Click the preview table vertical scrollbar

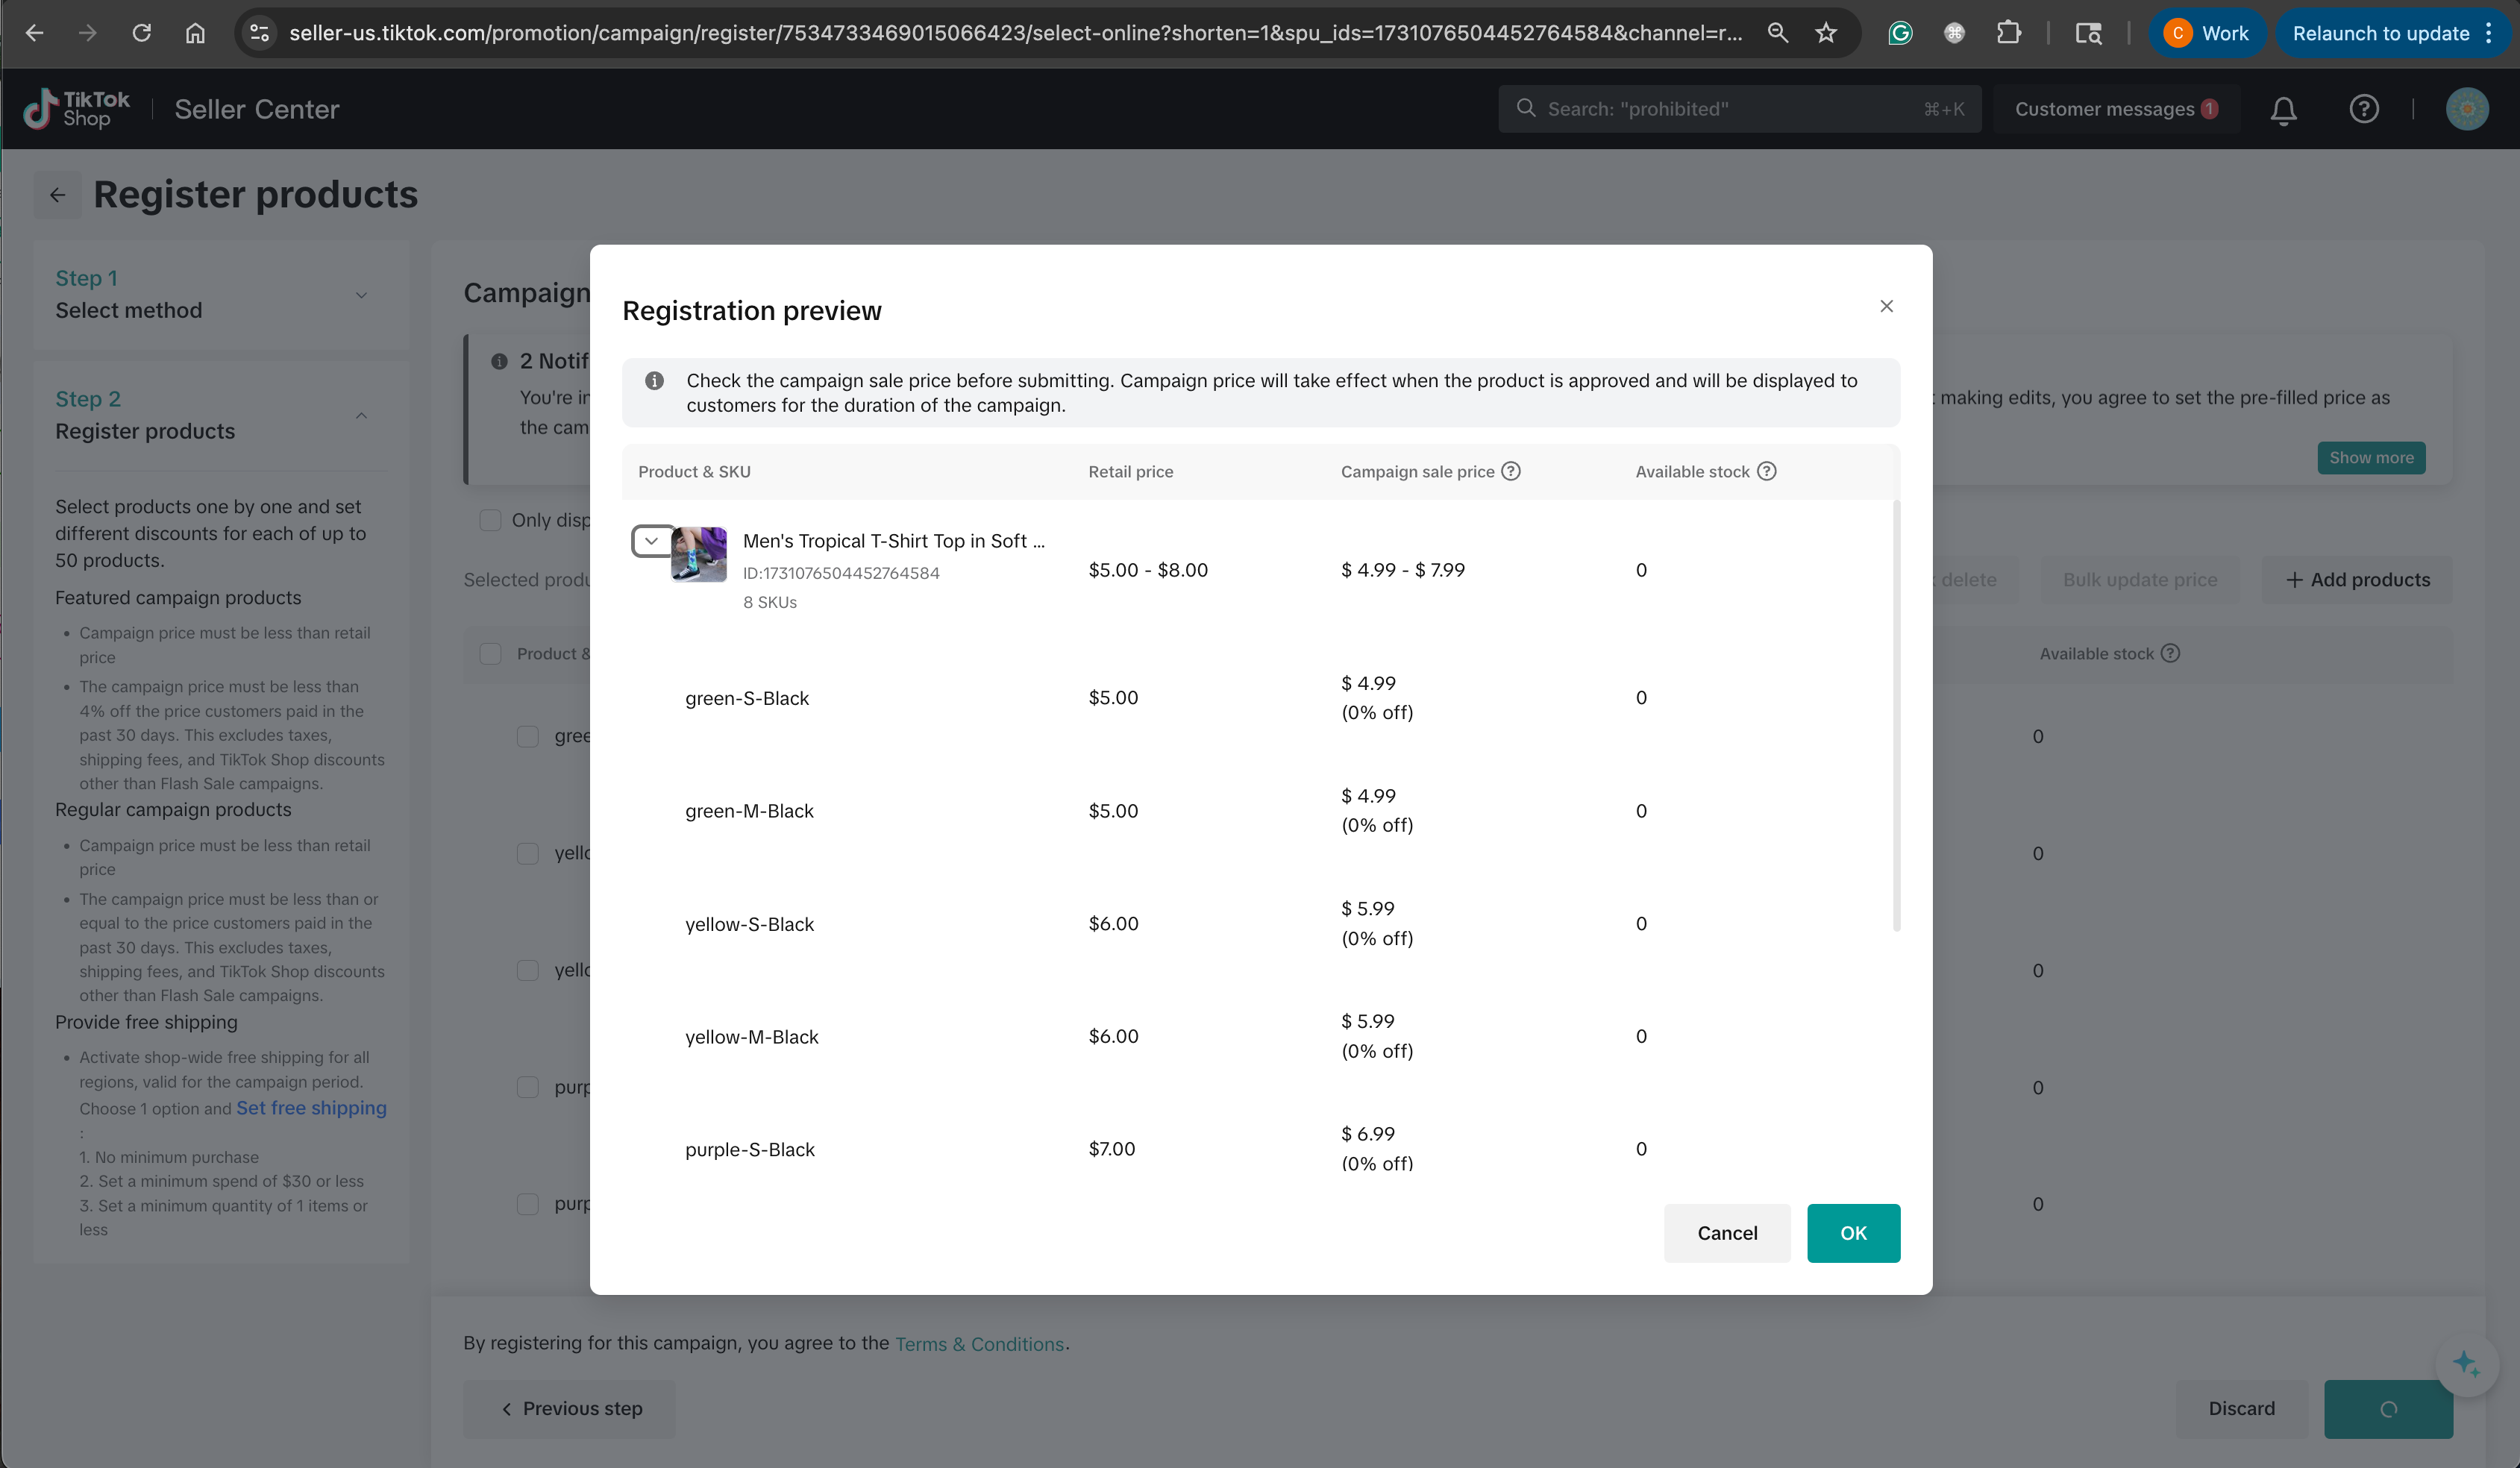pos(1896,715)
